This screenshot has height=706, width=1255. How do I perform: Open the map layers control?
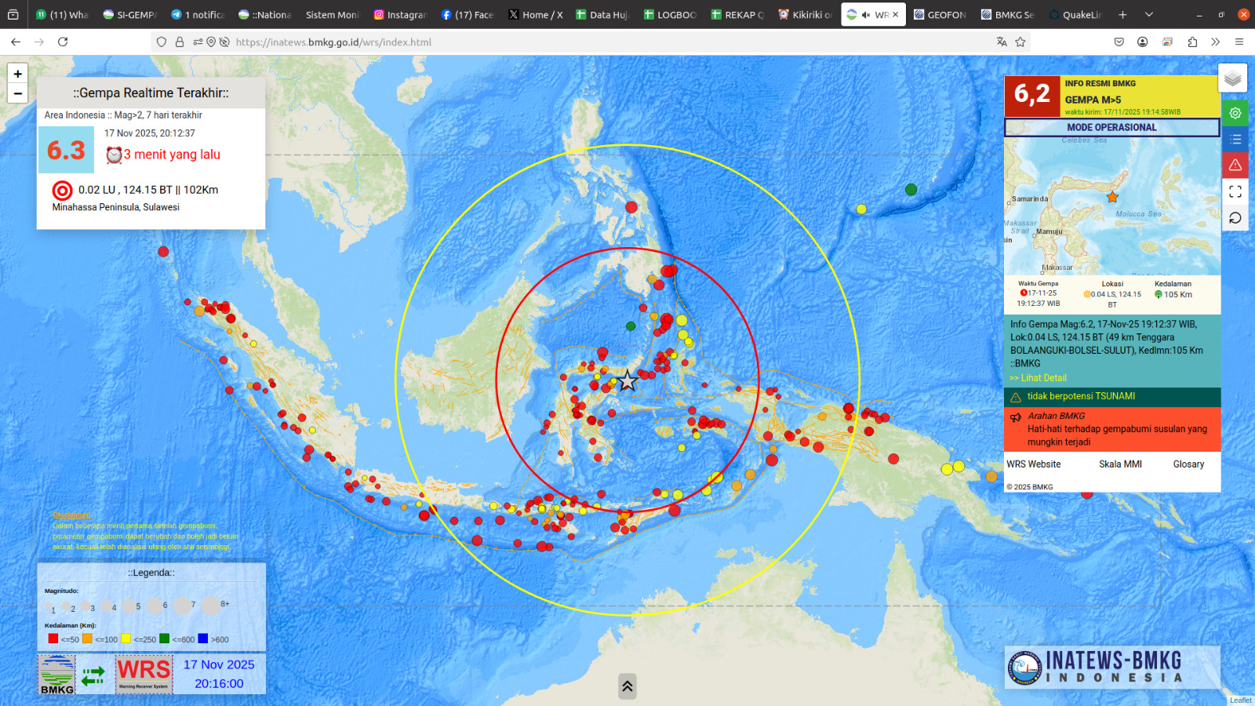pyautogui.click(x=1233, y=78)
